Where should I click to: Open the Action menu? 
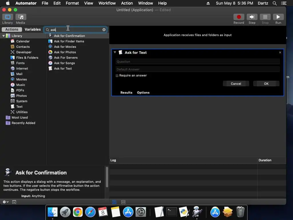(127, 3)
